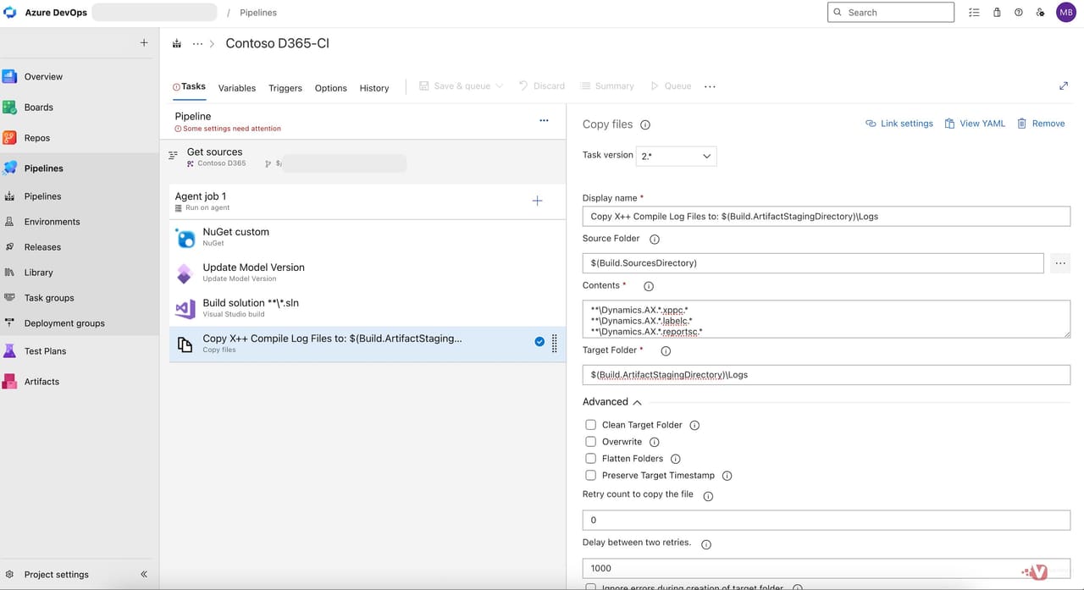Click the Retry count input field

pyautogui.click(x=827, y=521)
